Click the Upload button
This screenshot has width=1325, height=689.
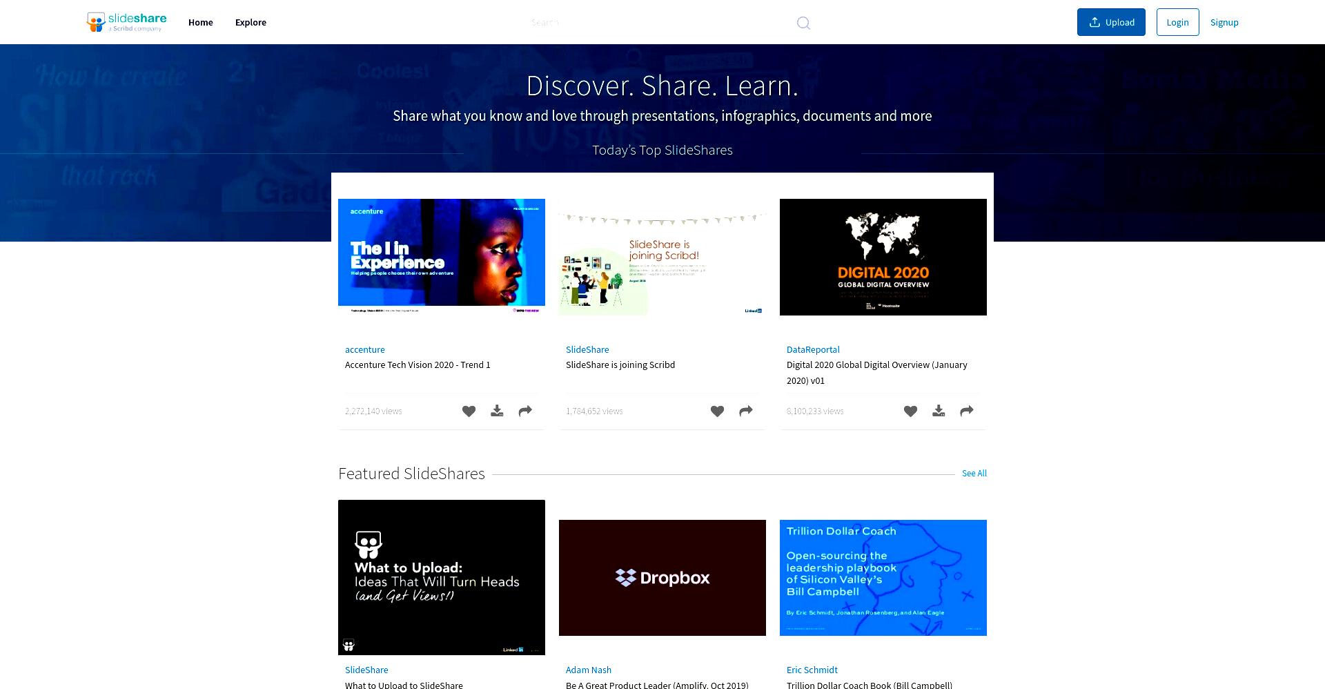point(1111,22)
